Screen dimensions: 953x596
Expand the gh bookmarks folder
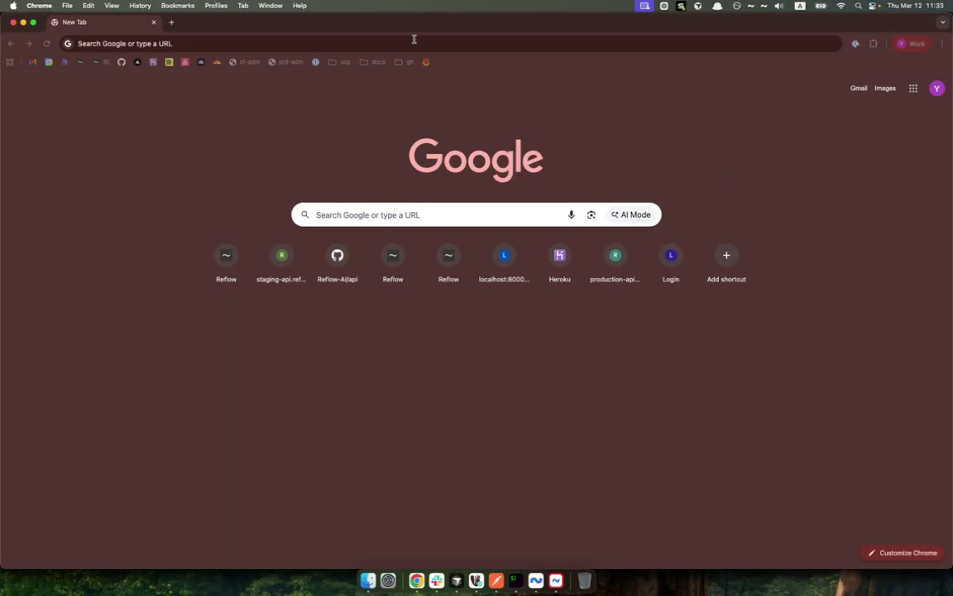[405, 62]
